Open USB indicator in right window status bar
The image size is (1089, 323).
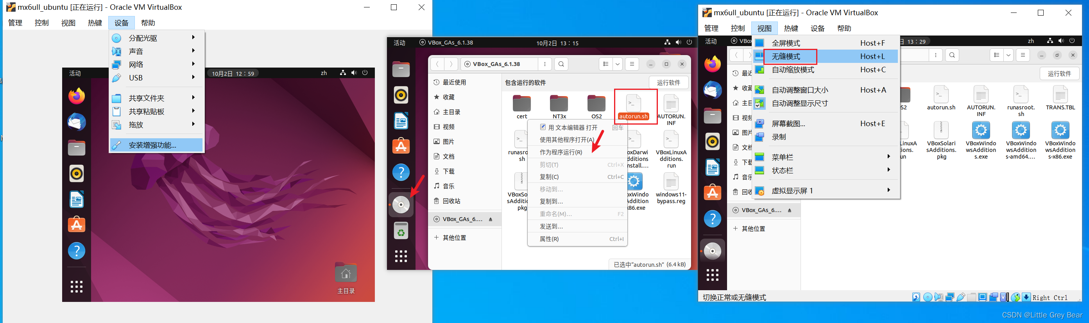(x=961, y=297)
